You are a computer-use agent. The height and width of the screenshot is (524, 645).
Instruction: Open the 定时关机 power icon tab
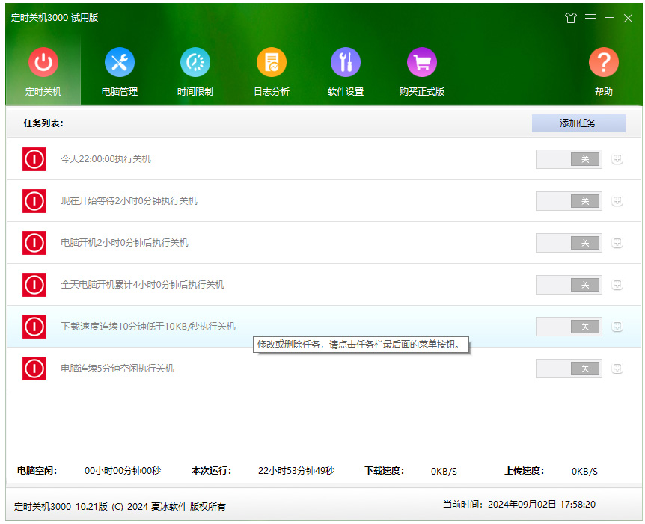pyautogui.click(x=43, y=62)
